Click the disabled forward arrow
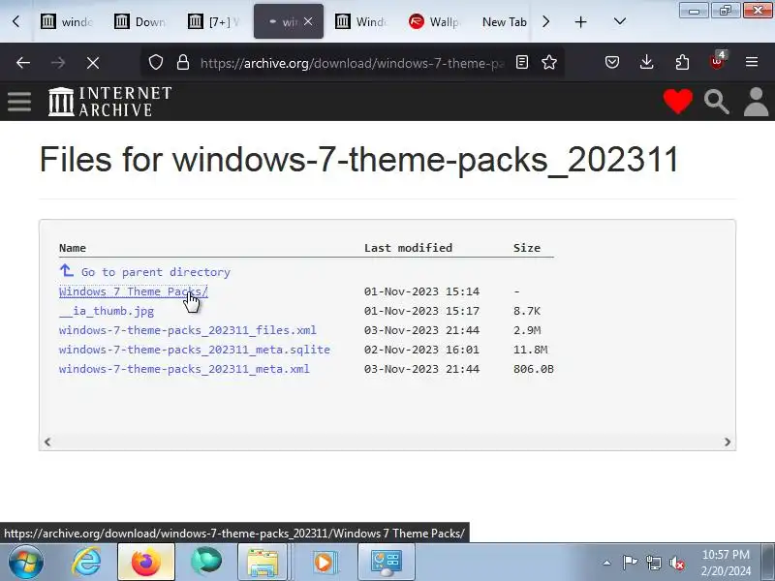Viewport: 775px width, 581px height. (58, 63)
